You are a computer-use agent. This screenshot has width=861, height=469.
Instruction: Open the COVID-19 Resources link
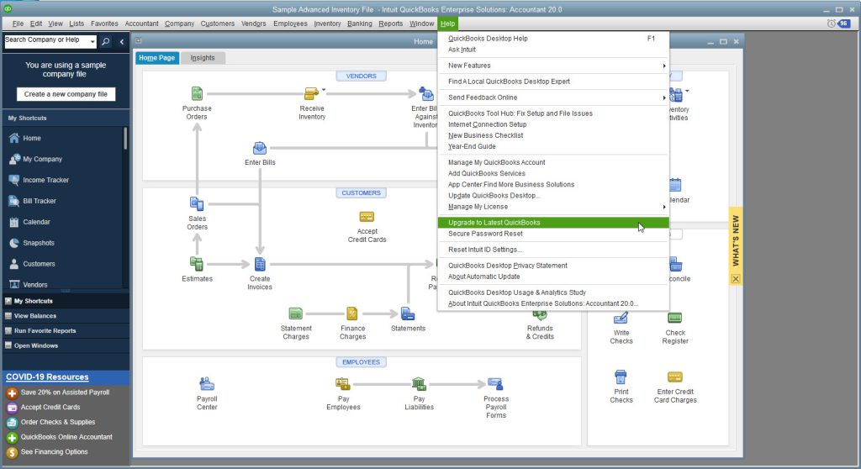(x=47, y=377)
